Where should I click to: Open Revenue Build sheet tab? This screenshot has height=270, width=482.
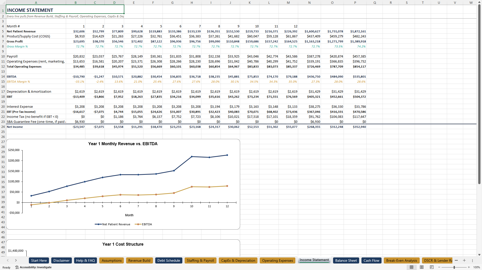tap(139, 260)
